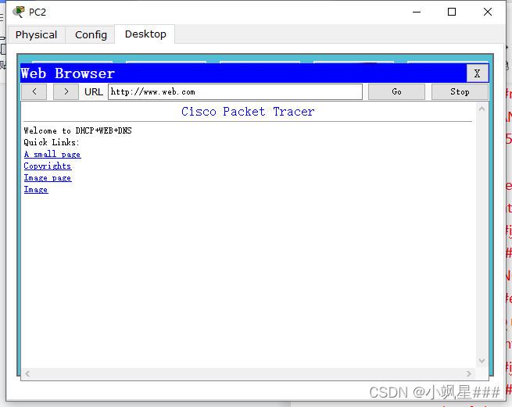Go back with the browser's left arrow button
The height and width of the screenshot is (407, 512).
pyautogui.click(x=34, y=91)
